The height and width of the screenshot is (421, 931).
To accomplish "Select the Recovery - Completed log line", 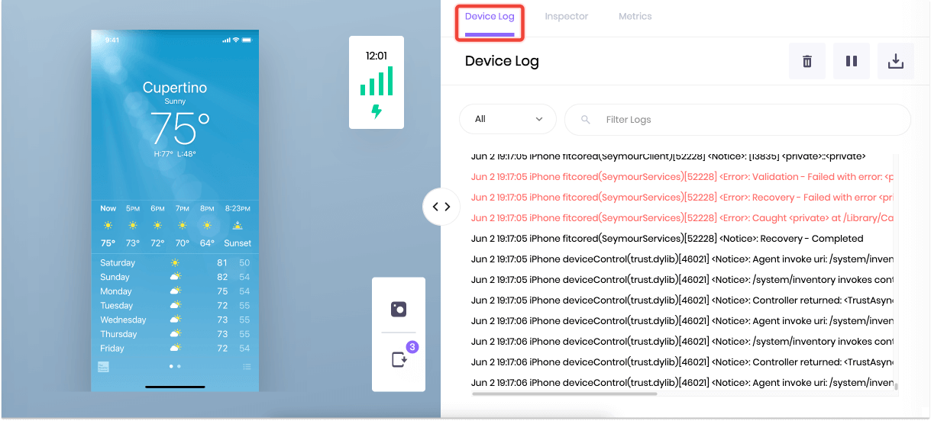I will point(667,239).
